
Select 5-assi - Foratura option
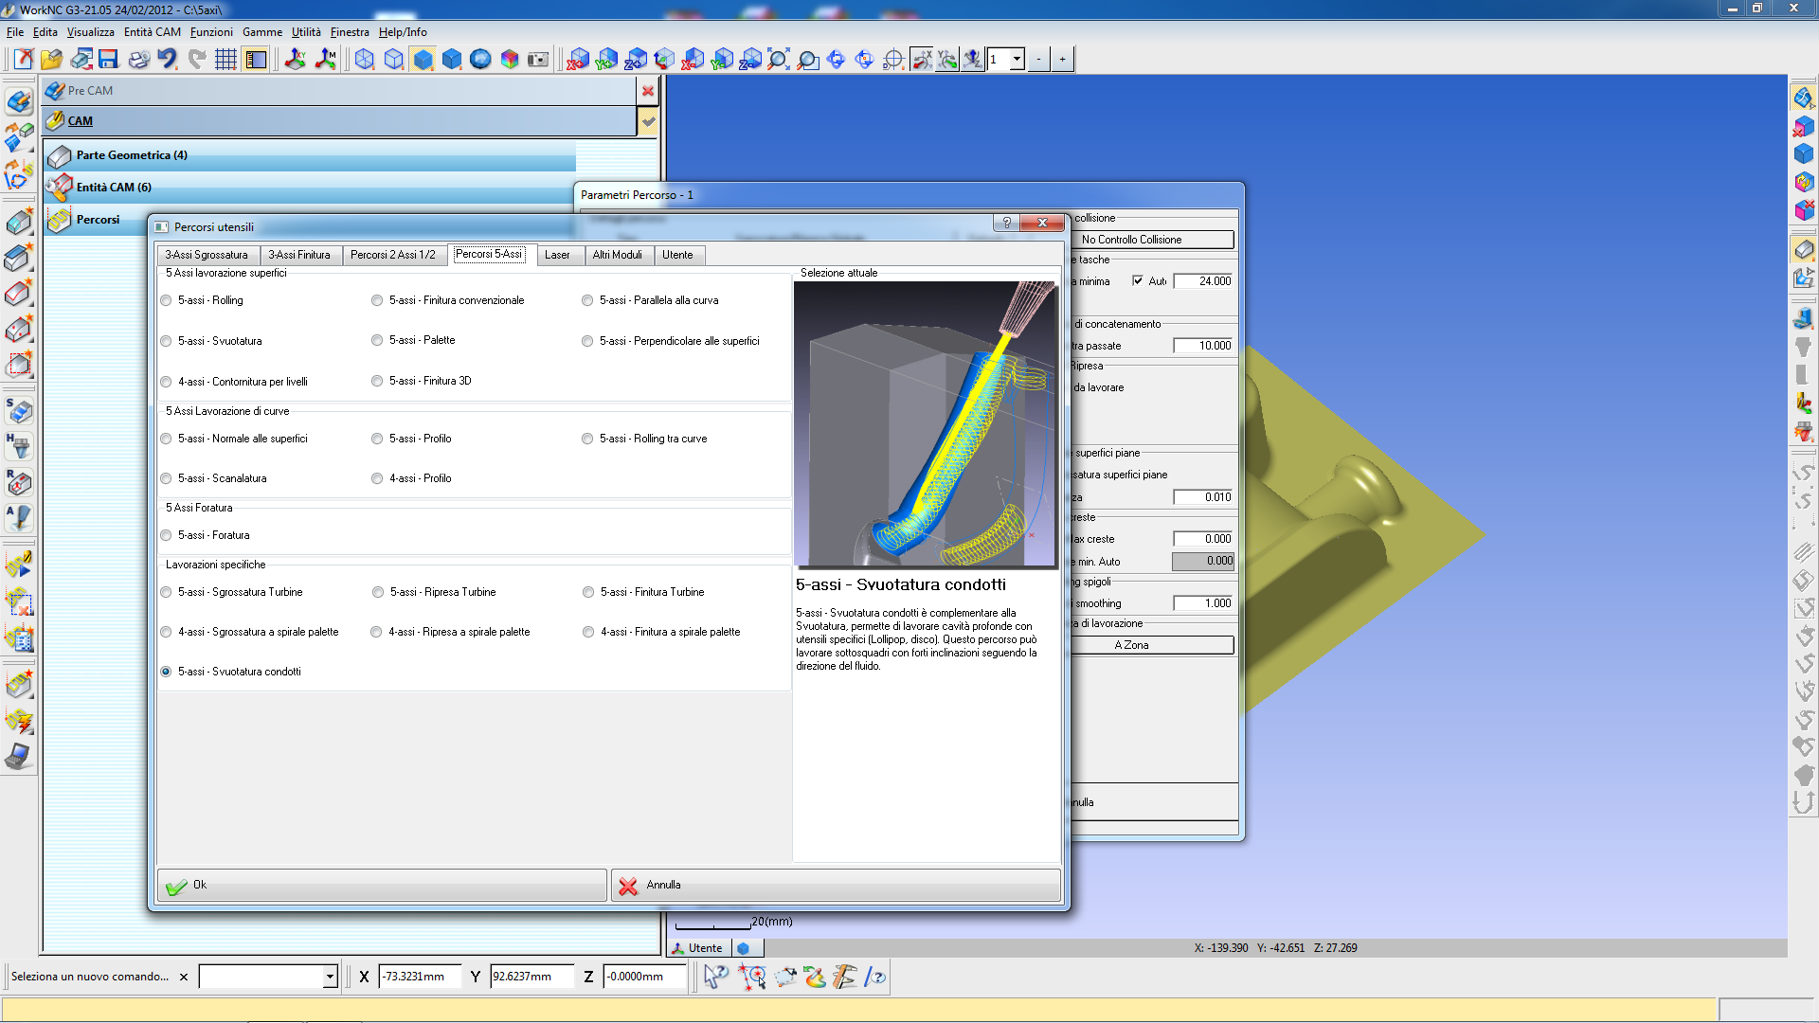(205, 535)
